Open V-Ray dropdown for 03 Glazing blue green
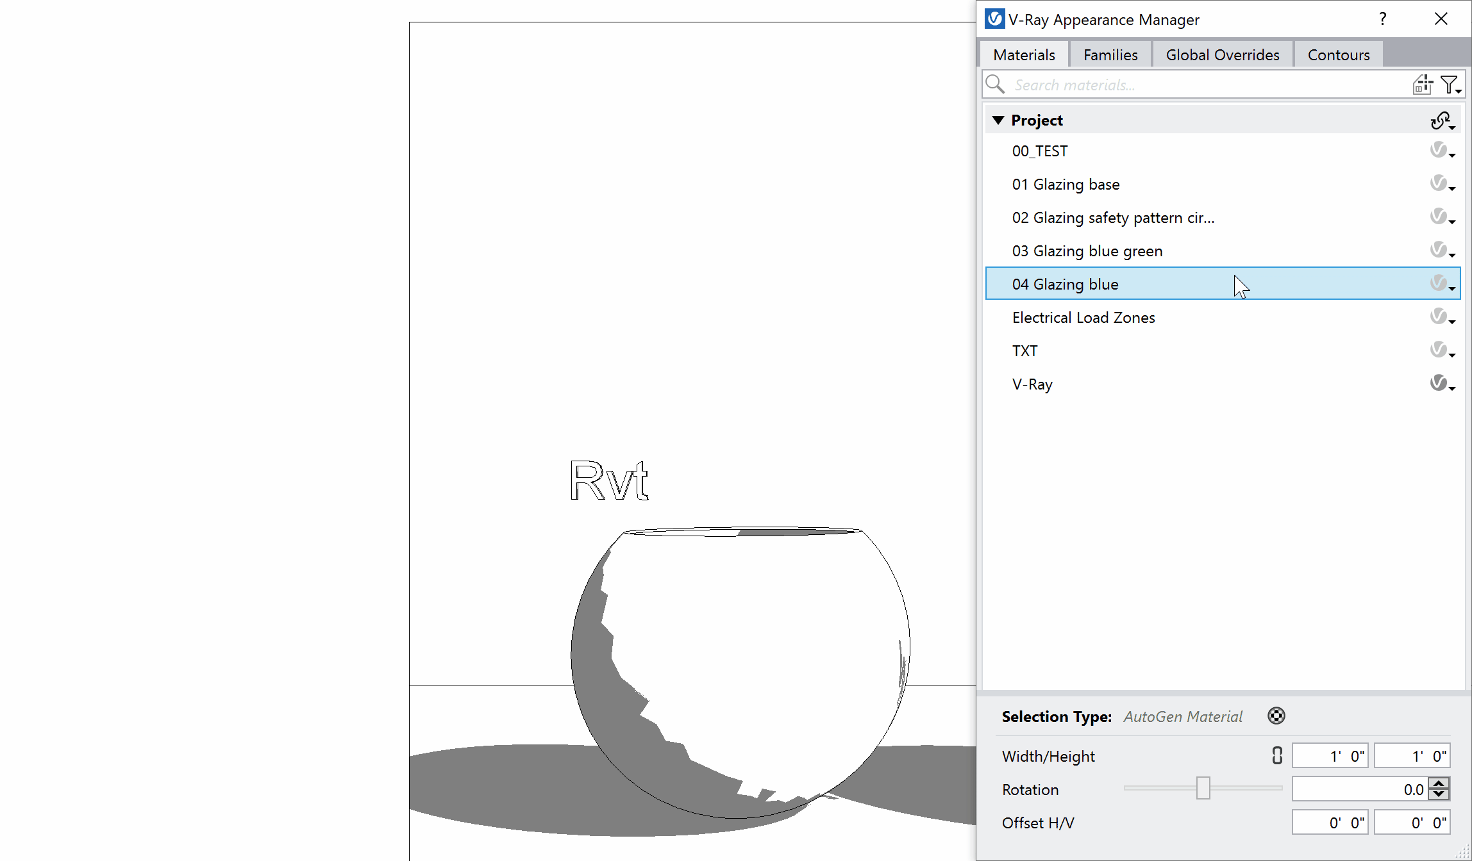Image resolution: width=1472 pixels, height=861 pixels. click(1443, 250)
